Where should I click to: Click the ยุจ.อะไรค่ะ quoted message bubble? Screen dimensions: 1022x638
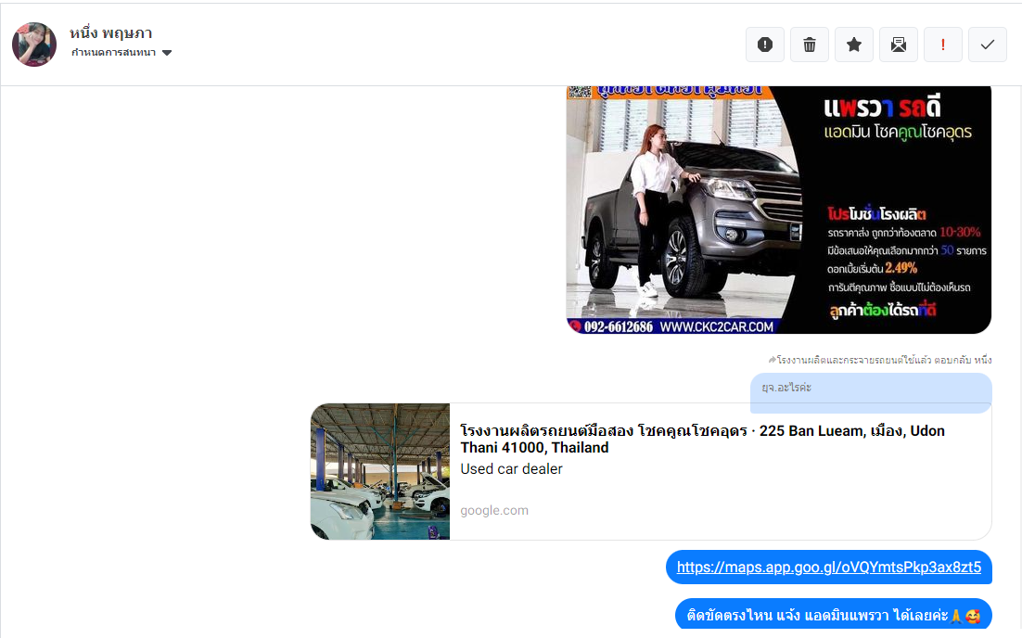(x=871, y=392)
